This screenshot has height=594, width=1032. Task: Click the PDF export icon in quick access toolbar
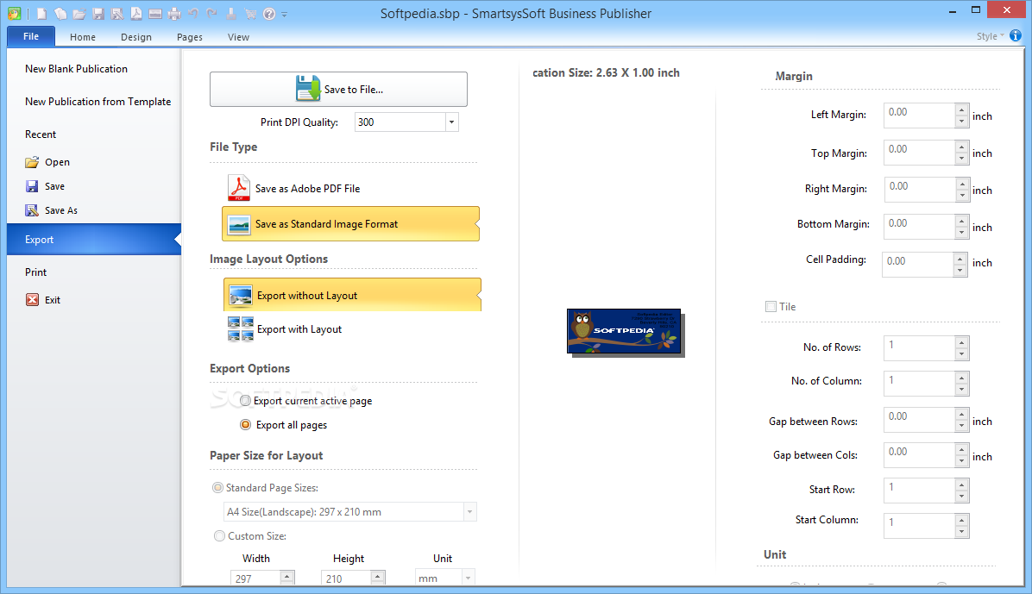[x=136, y=13]
